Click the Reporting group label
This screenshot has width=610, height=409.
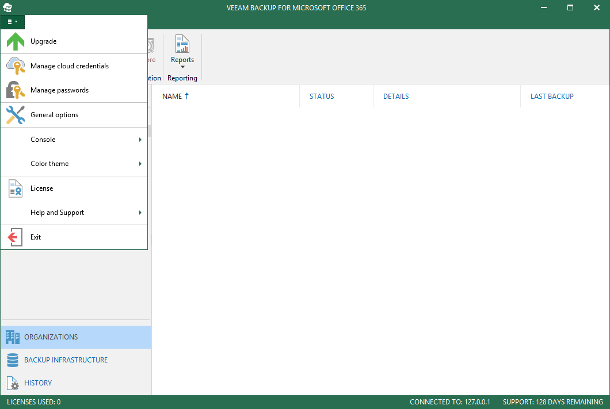182,78
